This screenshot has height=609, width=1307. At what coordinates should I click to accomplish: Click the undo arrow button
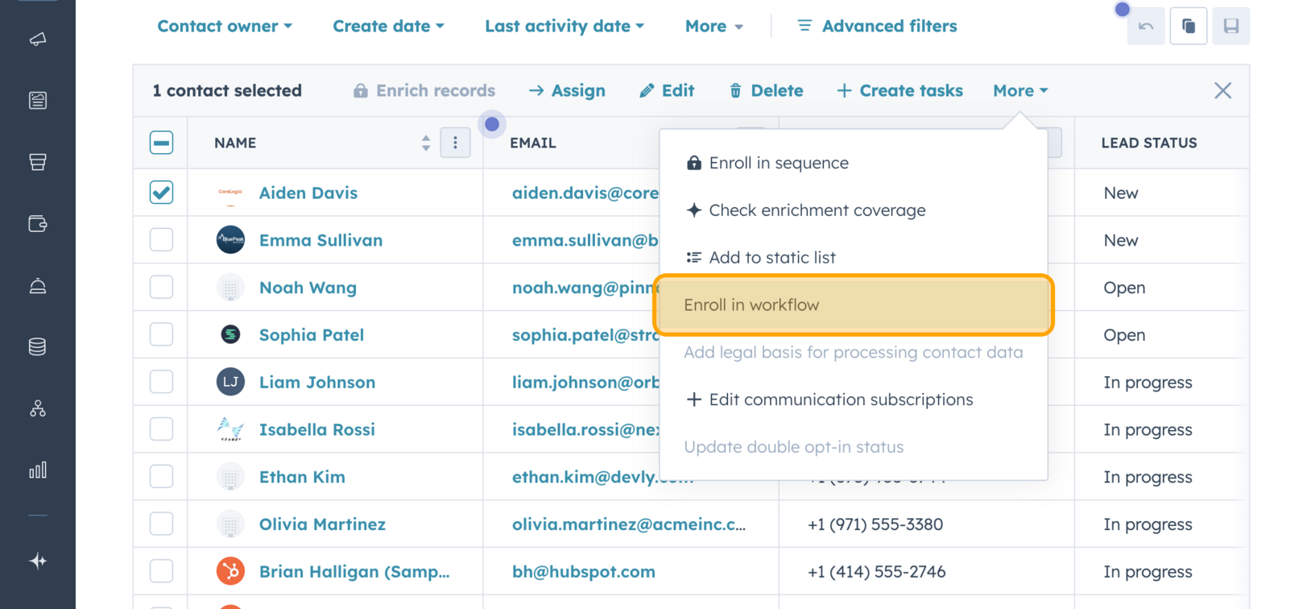(x=1145, y=27)
